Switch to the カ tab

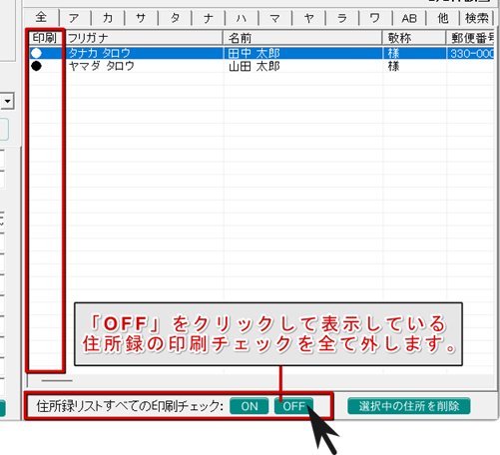click(108, 18)
